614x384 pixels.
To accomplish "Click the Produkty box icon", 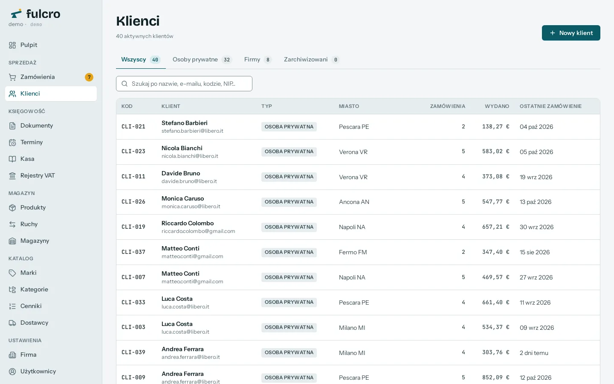I will coord(12,208).
